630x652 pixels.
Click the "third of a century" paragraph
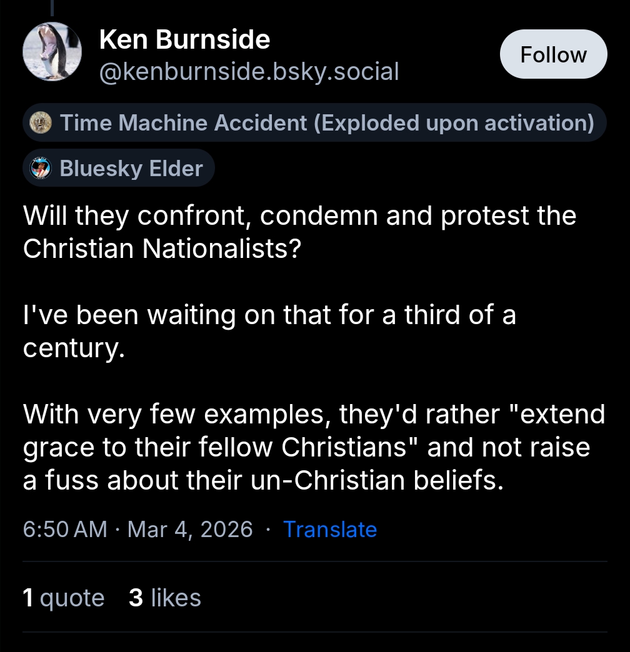click(269, 331)
